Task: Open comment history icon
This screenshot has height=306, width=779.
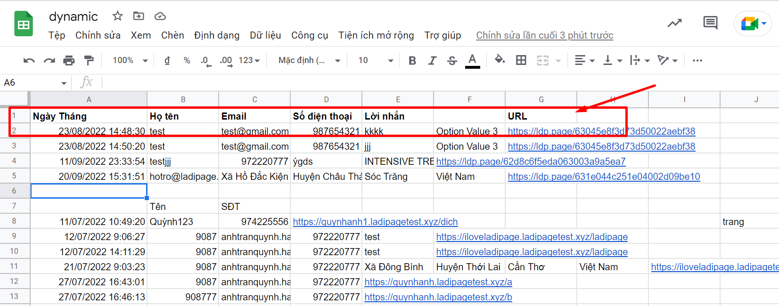Action: (710, 23)
